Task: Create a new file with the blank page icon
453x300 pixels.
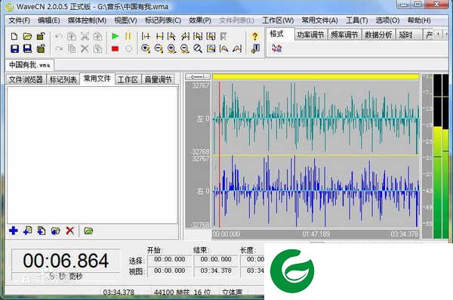Action: [x=14, y=36]
